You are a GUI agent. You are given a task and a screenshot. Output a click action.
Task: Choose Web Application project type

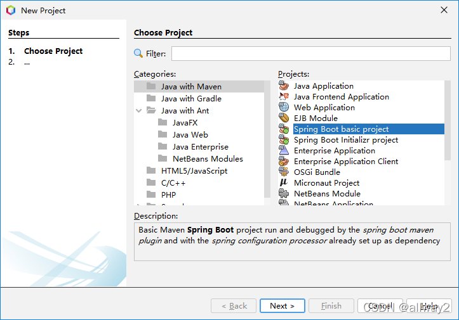324,108
